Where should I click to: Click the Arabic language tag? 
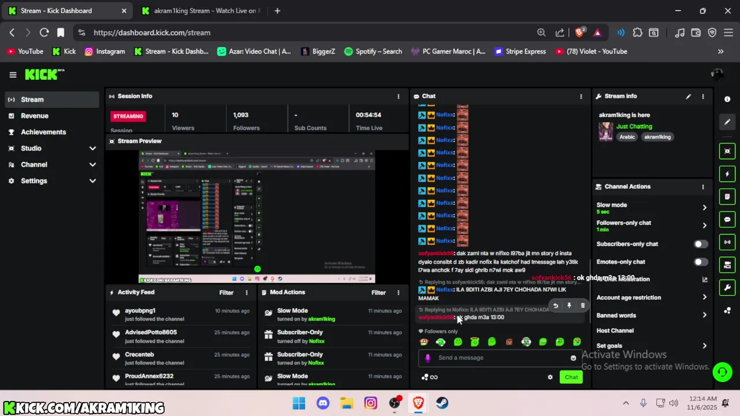click(x=627, y=138)
